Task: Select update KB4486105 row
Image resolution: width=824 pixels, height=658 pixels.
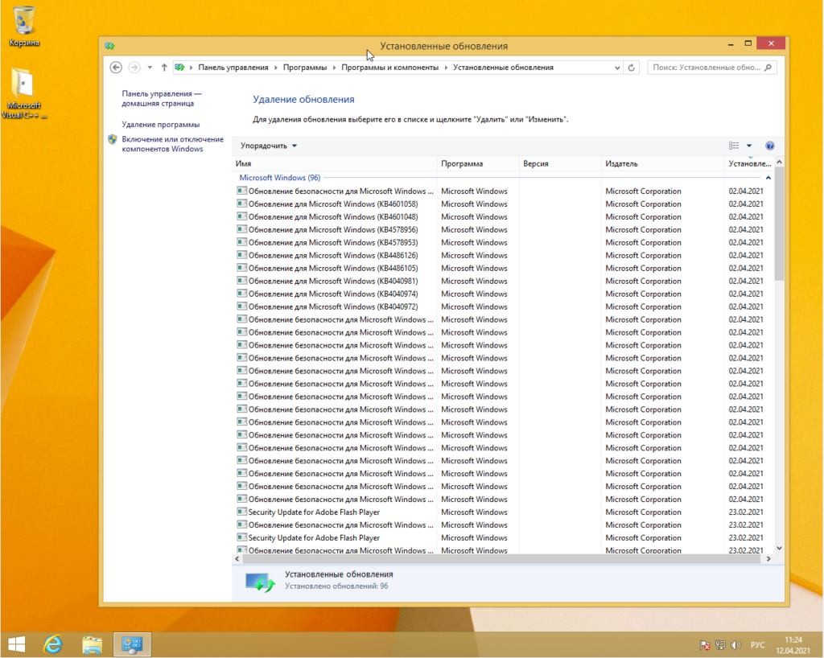Action: click(502, 269)
